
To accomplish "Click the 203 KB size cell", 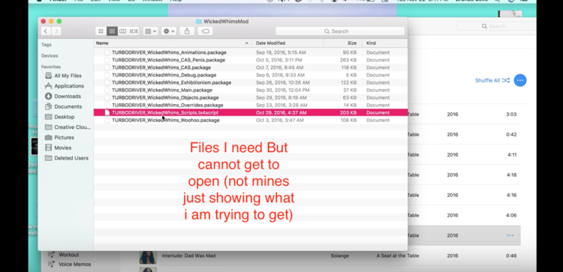I will [348, 112].
